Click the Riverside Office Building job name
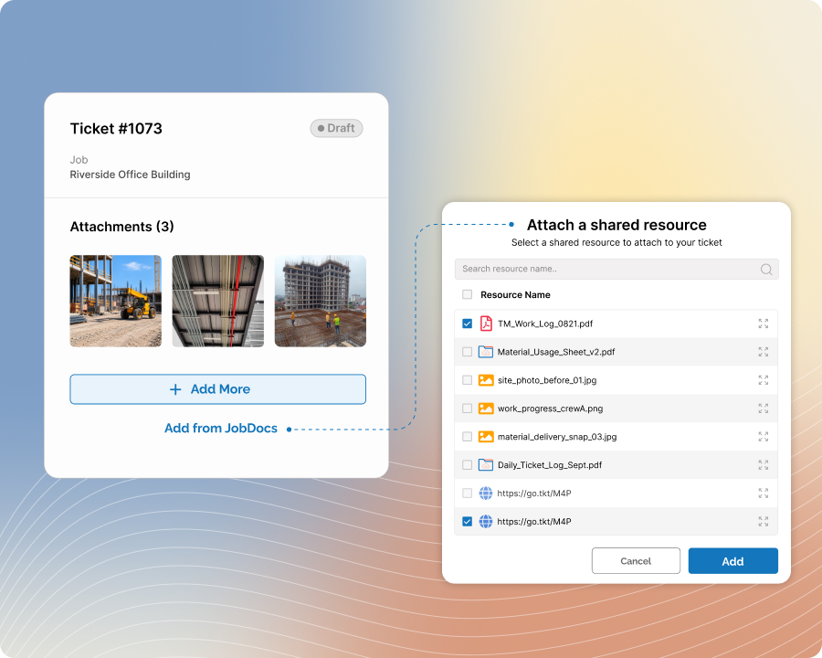The image size is (822, 658). click(x=130, y=175)
